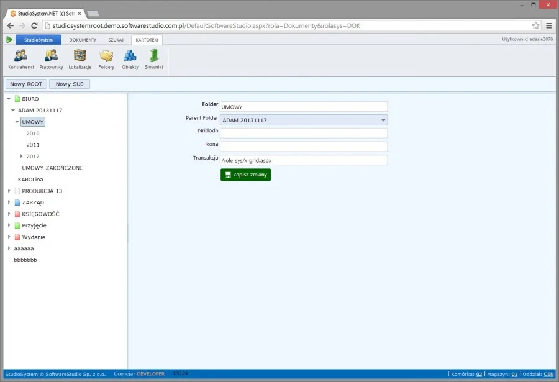
Task: Click the Nowy SUB button
Action: [x=70, y=84]
